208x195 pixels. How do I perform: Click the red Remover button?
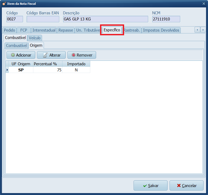pyautogui.click(x=82, y=55)
